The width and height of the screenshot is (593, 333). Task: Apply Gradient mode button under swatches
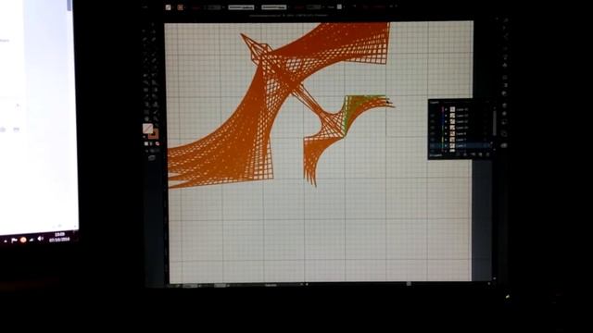(x=151, y=143)
